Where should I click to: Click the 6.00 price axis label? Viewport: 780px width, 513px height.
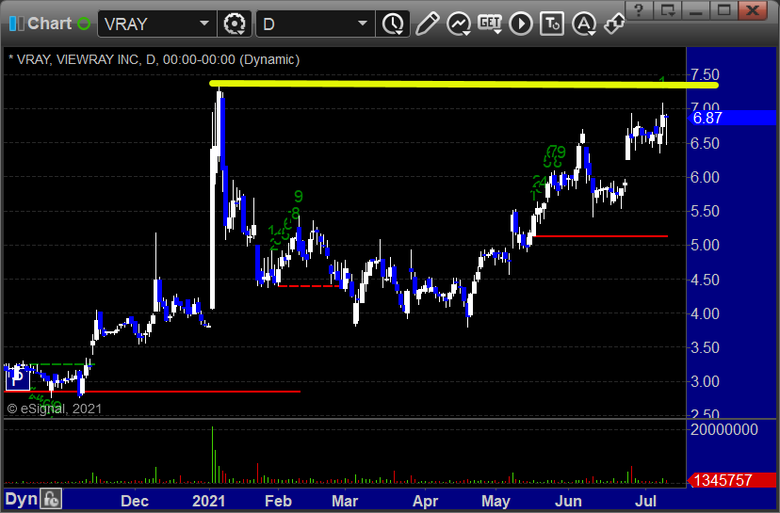tap(705, 178)
